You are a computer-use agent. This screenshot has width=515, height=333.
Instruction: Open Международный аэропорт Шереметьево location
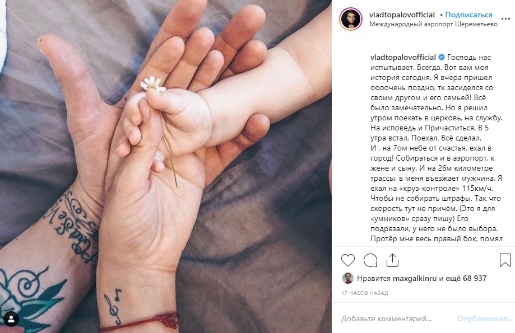click(433, 24)
